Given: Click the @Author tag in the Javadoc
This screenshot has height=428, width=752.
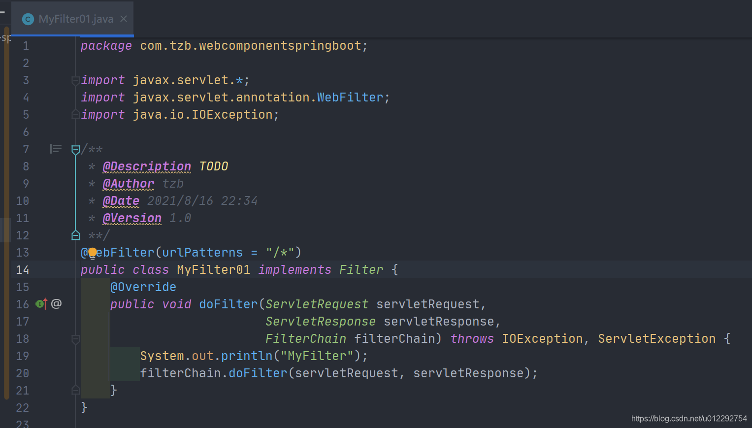Looking at the screenshot, I should pos(129,184).
